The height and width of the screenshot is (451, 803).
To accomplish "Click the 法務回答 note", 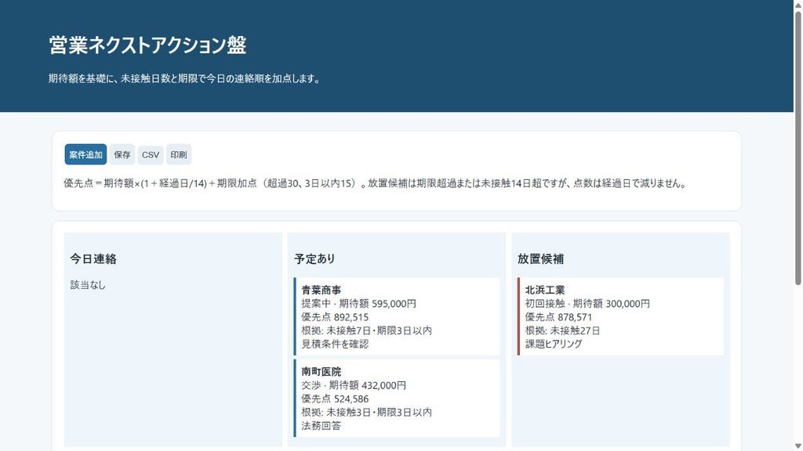I will point(321,426).
